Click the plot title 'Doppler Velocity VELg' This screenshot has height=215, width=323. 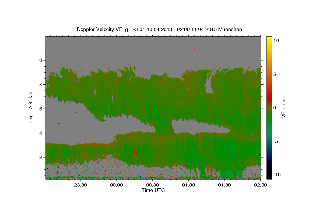pyautogui.click(x=102, y=29)
